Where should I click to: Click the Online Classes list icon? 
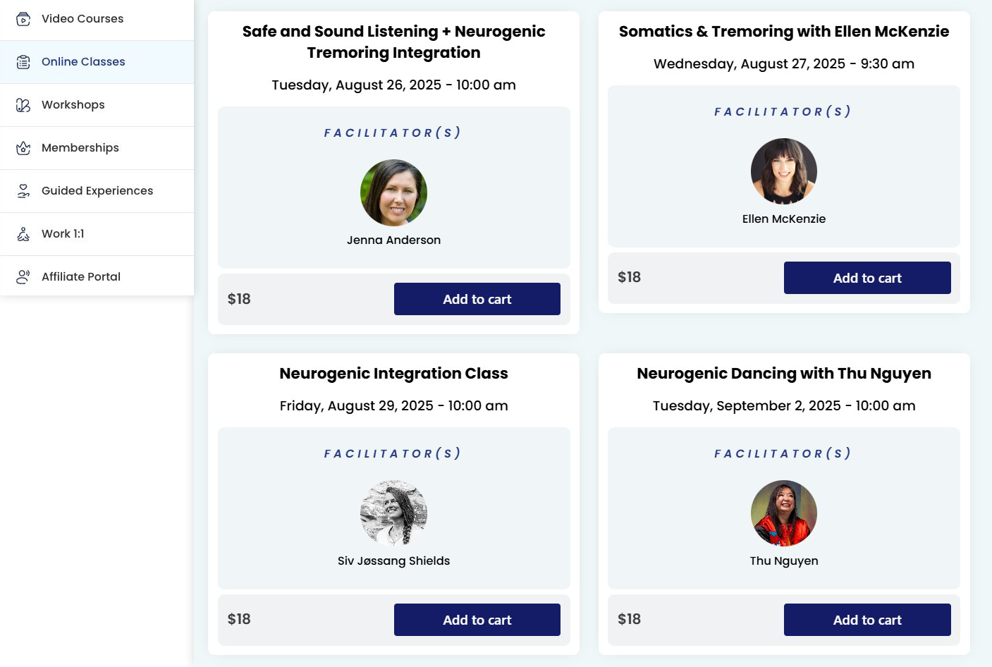[x=23, y=62]
